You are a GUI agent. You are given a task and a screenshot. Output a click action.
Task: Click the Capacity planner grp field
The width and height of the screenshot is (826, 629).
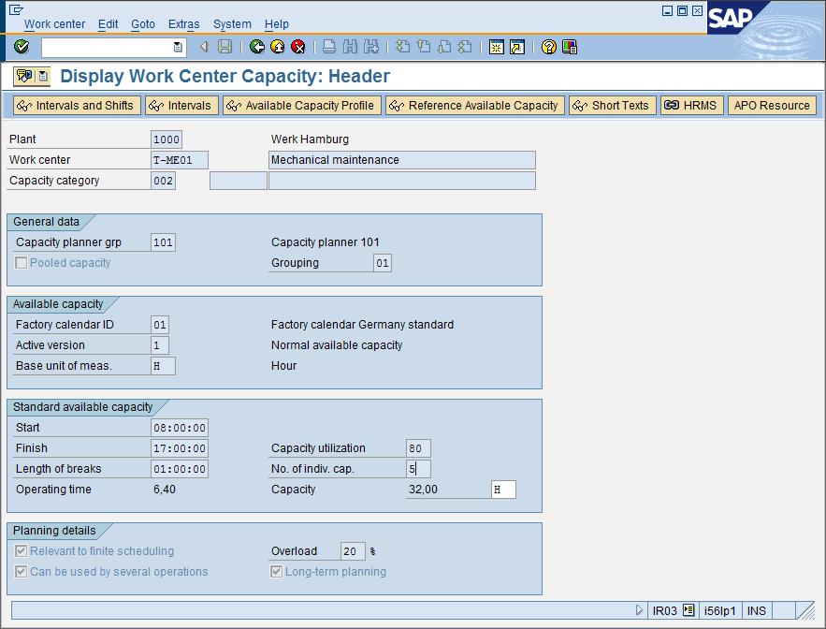coord(163,242)
